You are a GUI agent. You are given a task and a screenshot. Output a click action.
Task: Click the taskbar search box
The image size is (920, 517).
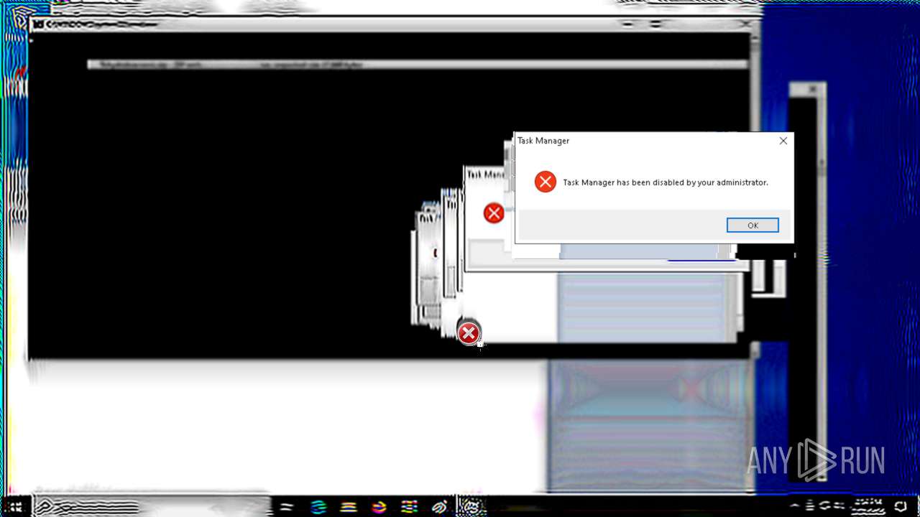coord(151,506)
